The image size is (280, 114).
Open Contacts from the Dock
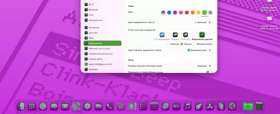(x=132, y=107)
